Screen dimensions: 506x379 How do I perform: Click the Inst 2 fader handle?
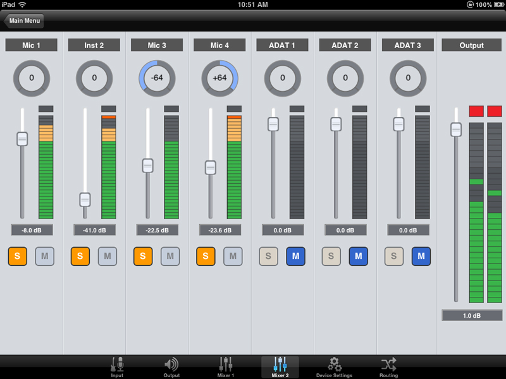(x=85, y=200)
